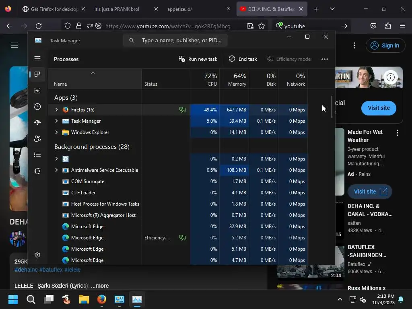Click Efficiency mode button
The width and height of the screenshot is (412, 309).
tap(288, 59)
